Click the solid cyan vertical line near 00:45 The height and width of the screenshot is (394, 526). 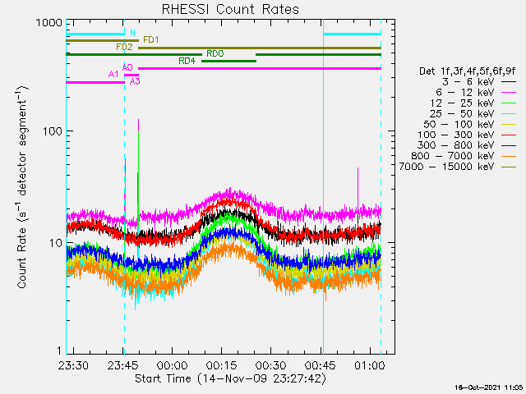pos(323,186)
